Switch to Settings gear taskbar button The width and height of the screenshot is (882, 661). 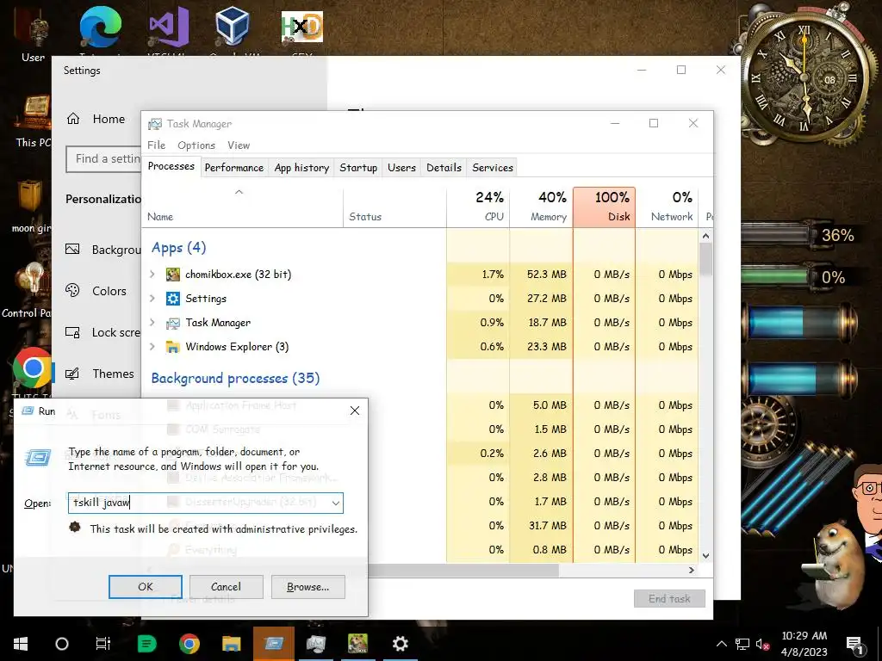[400, 644]
